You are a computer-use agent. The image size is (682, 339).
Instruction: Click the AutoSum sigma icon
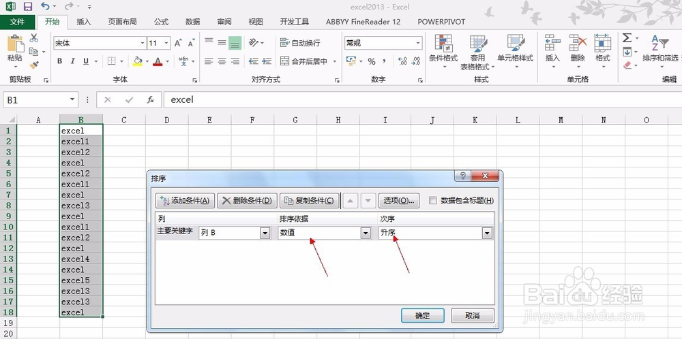[627, 38]
